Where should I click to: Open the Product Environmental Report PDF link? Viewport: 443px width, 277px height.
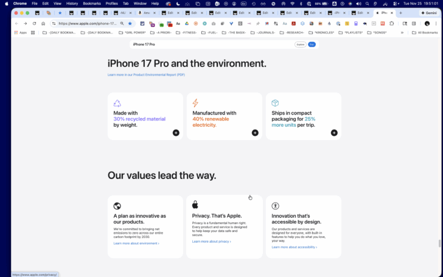146,75
